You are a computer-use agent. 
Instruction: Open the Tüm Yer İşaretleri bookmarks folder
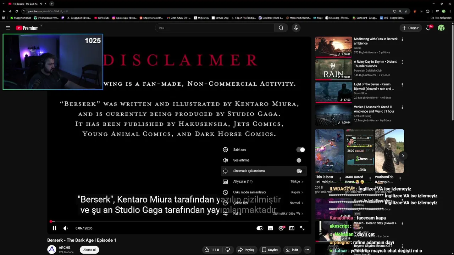tap(441, 18)
